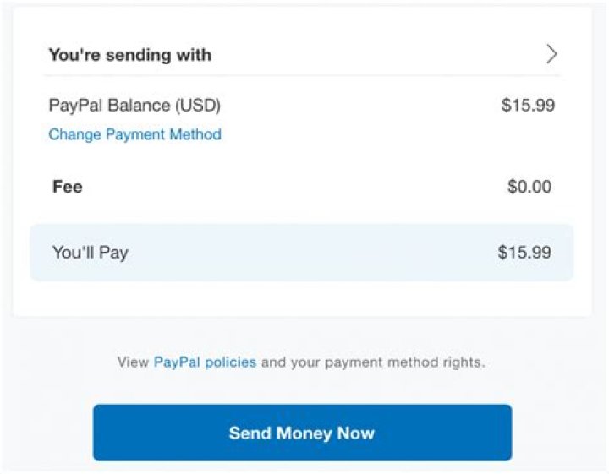Click the word policies in the footer line
The height and width of the screenshot is (474, 609).
(x=230, y=362)
